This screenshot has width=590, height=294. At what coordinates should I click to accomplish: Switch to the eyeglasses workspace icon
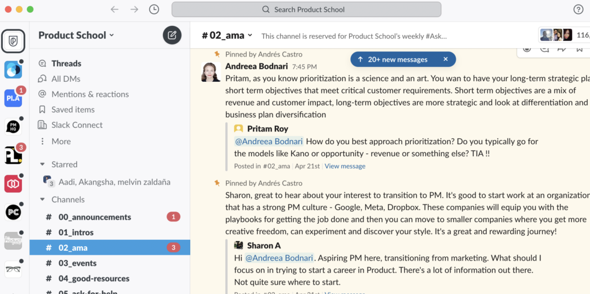tap(13, 270)
